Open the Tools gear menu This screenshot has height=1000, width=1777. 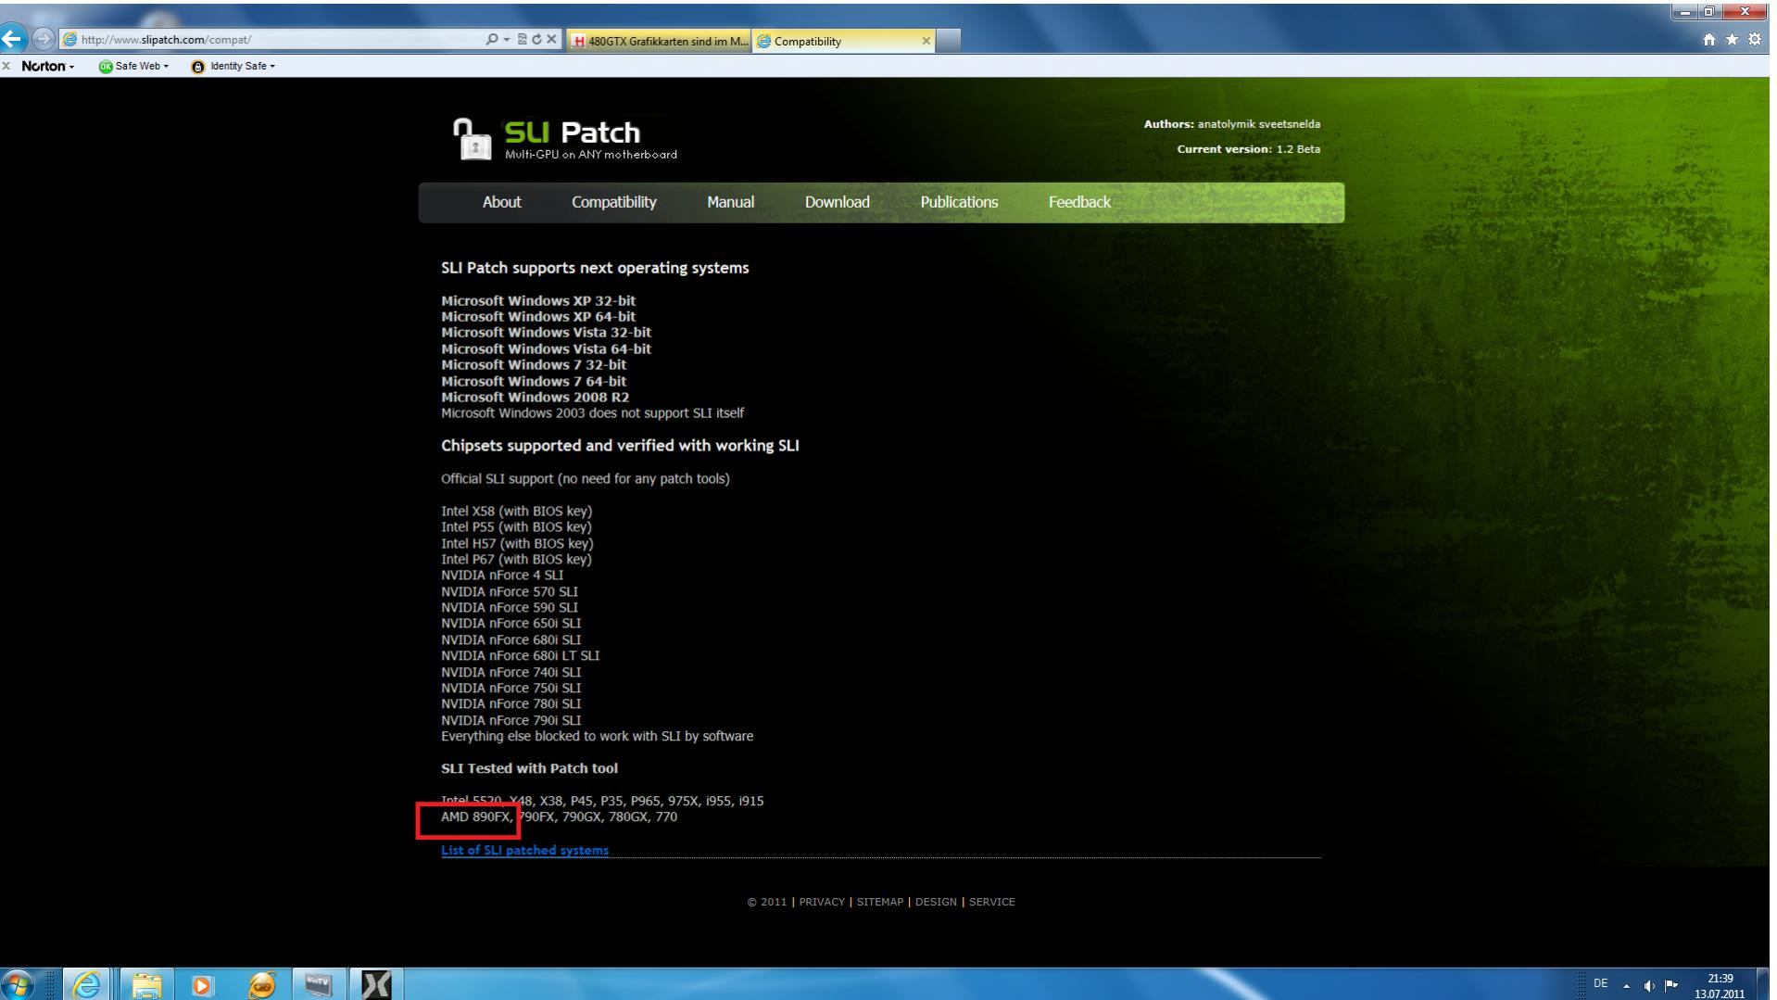click(x=1754, y=40)
